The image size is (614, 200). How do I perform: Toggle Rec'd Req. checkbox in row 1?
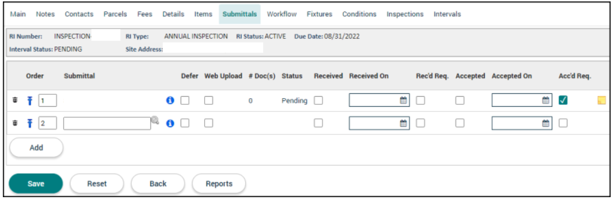(x=420, y=100)
